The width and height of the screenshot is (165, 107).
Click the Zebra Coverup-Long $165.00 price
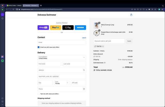click(130, 25)
